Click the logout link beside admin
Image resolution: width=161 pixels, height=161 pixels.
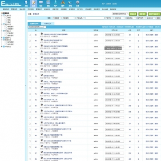point(114,4)
